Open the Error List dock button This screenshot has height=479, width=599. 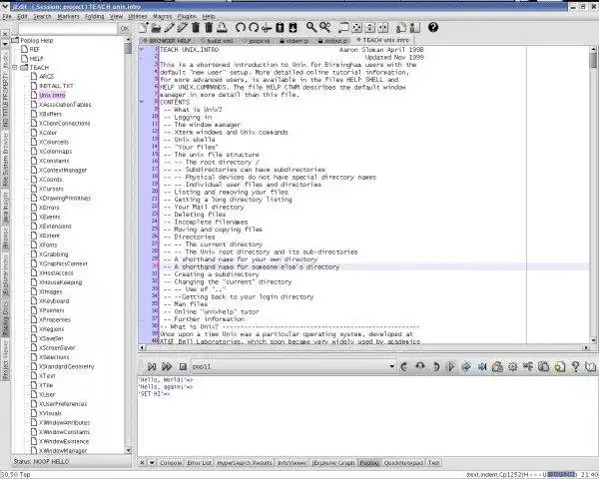click(199, 463)
